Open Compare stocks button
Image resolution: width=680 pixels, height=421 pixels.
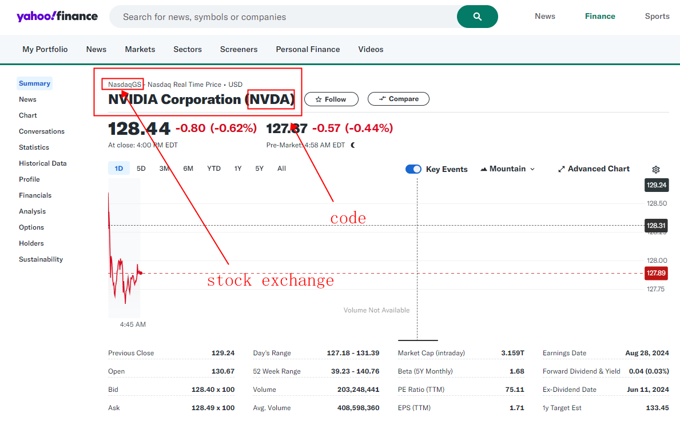[398, 99]
